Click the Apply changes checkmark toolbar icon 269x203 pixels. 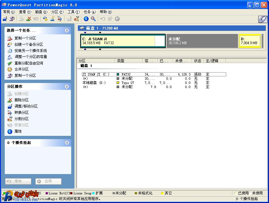tap(117, 19)
